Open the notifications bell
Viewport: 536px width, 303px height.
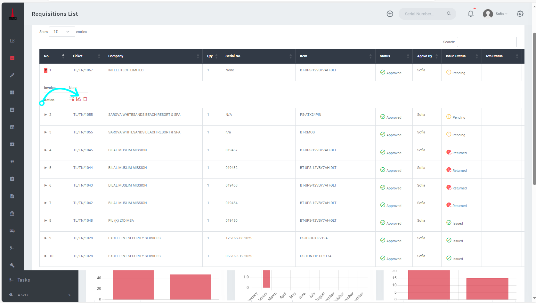point(471,14)
